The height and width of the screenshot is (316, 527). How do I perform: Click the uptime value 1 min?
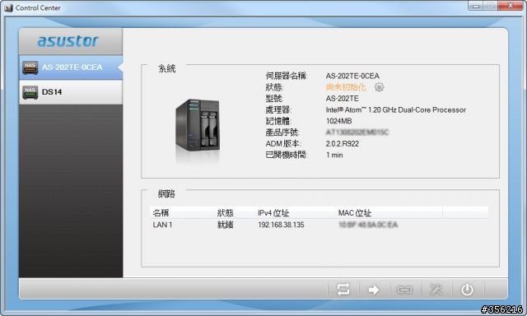point(334,156)
